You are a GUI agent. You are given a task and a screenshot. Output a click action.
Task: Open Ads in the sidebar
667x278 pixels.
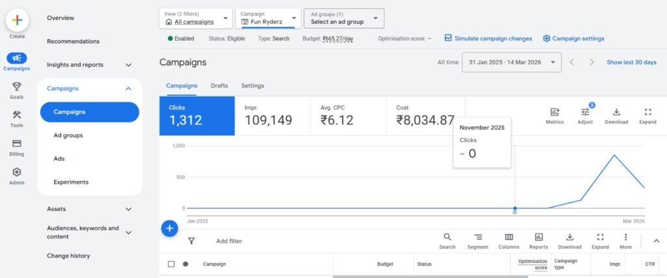pyautogui.click(x=59, y=159)
